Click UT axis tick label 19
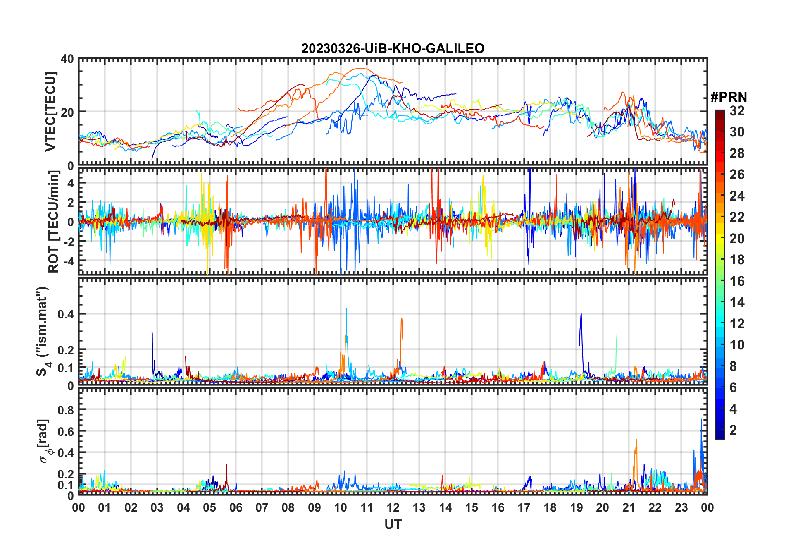This screenshot has width=786, height=550. pyautogui.click(x=576, y=507)
